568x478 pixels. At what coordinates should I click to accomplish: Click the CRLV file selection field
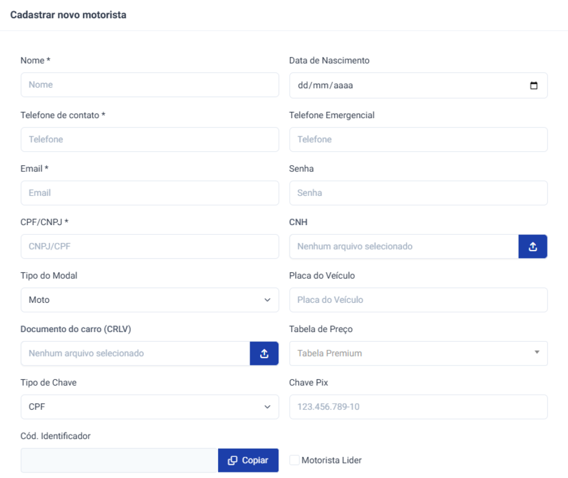(135, 354)
